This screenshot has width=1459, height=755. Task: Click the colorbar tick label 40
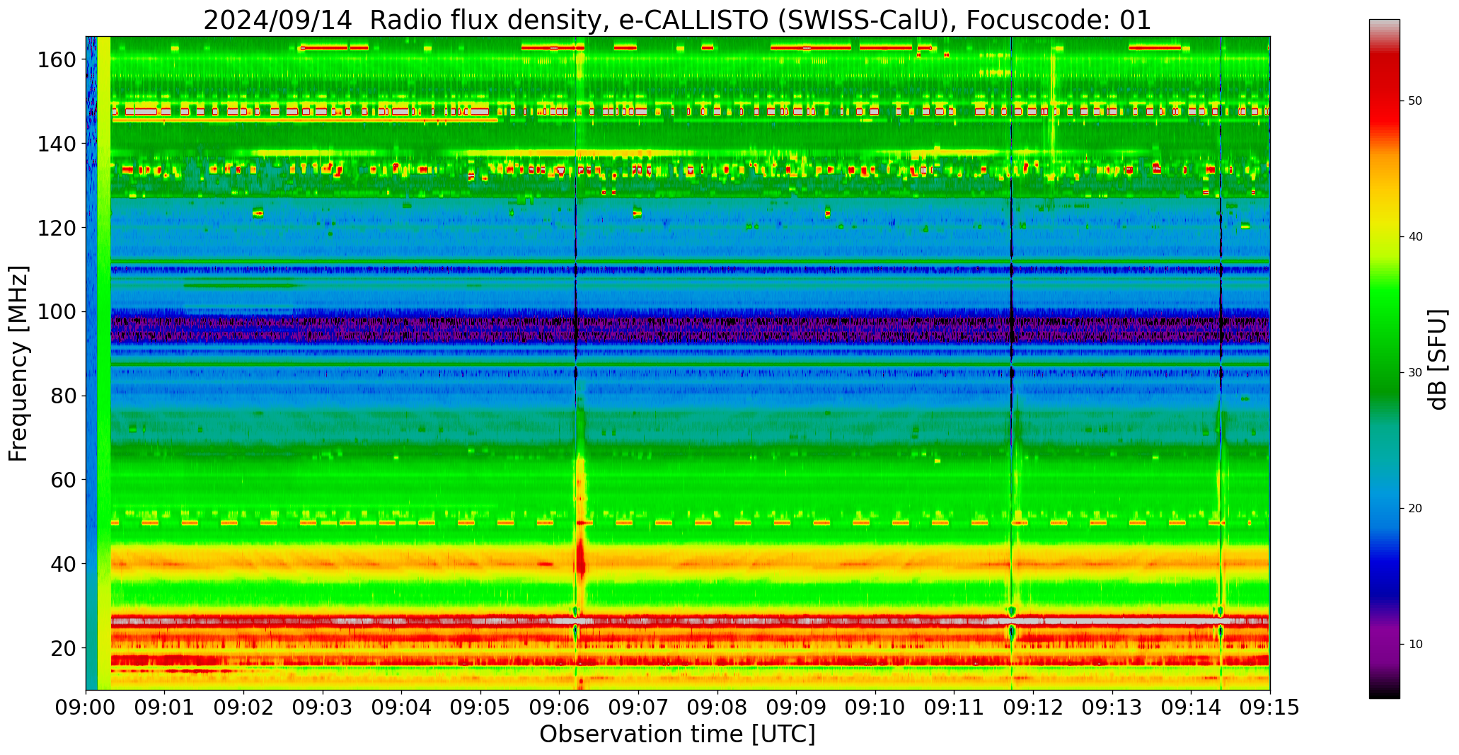pos(1416,236)
